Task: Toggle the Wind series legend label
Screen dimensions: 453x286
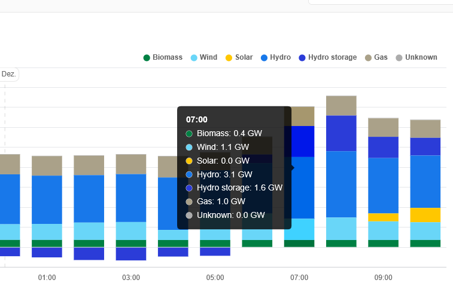Action: (x=208, y=57)
